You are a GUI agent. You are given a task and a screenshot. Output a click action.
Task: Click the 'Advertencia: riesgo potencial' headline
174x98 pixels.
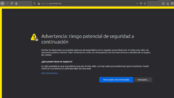(x=88, y=39)
